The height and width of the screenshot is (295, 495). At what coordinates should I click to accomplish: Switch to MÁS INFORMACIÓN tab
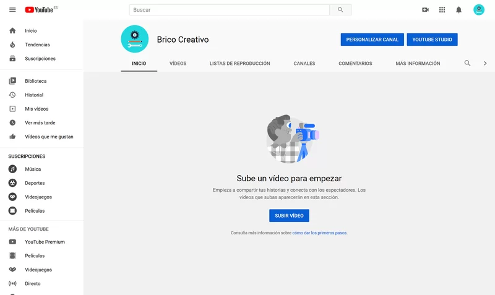(x=418, y=64)
